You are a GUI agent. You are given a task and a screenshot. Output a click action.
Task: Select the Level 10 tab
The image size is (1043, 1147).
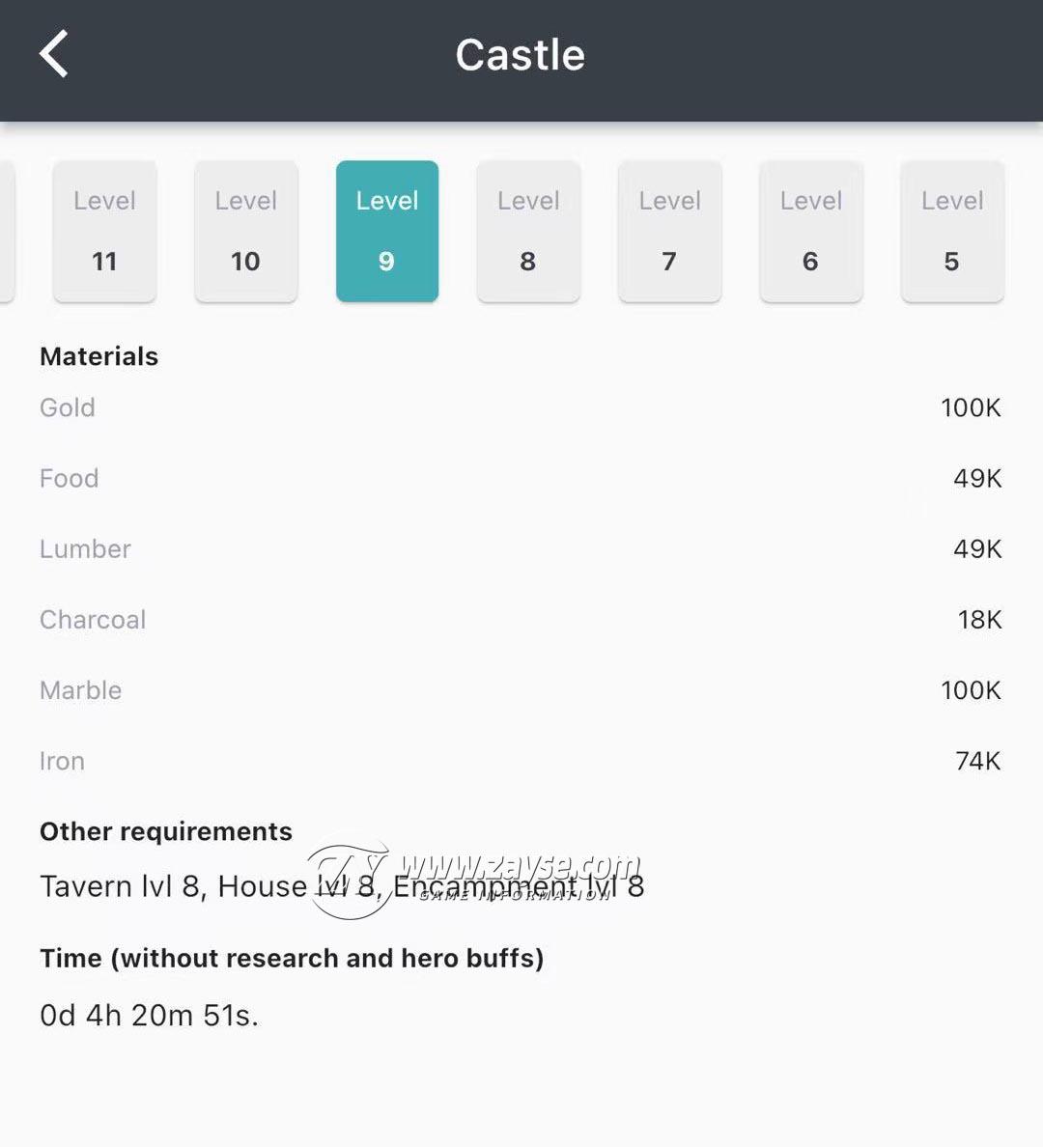[246, 231]
